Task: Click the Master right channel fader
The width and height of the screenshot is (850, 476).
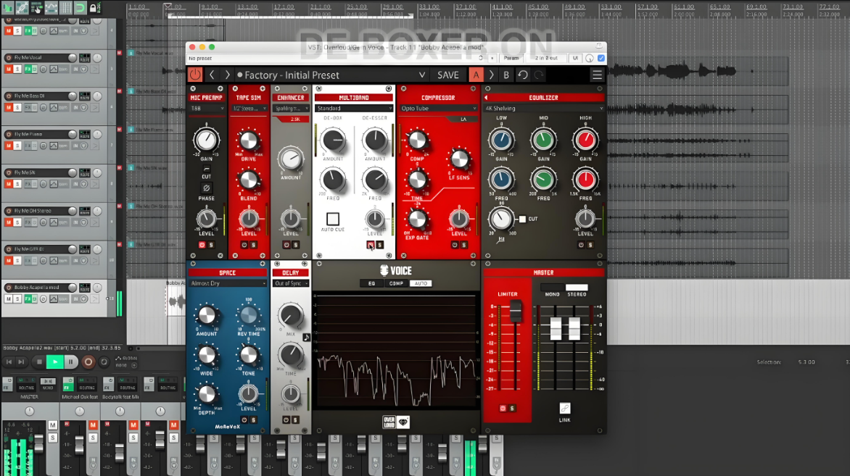Action: pos(574,329)
